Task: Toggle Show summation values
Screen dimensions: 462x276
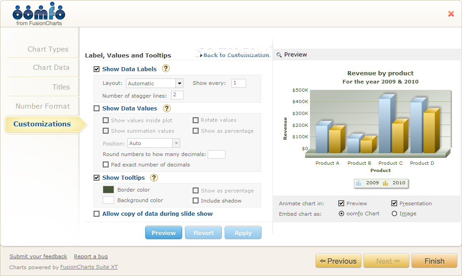Action: click(105, 130)
